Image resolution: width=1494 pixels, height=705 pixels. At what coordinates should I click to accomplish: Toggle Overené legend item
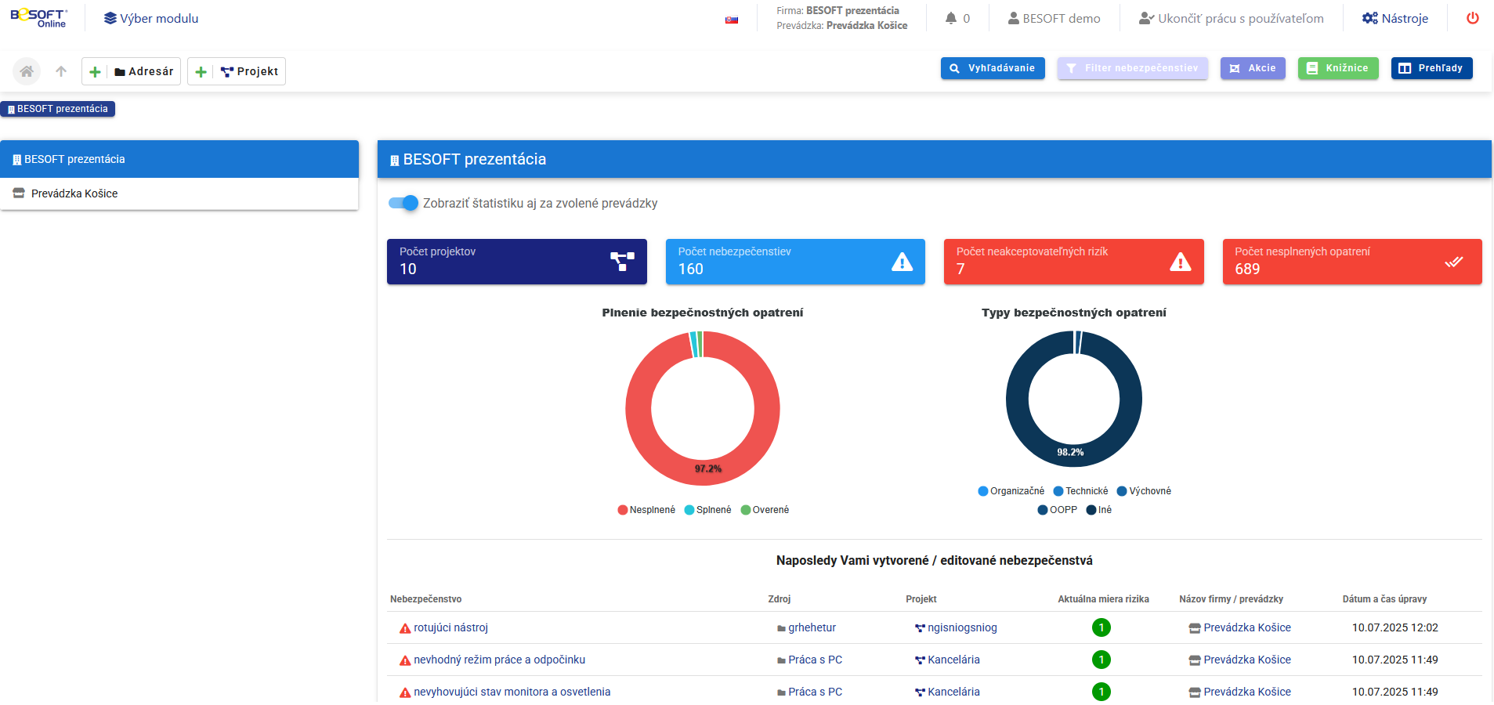[765, 510]
